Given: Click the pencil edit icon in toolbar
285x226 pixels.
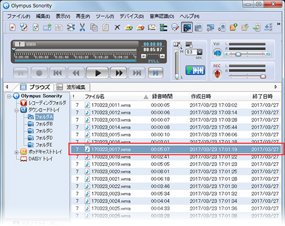Looking at the screenshot, I should 24,27.
